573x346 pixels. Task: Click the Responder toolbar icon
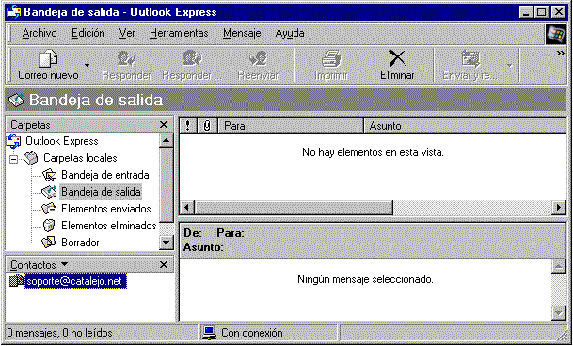tap(126, 58)
